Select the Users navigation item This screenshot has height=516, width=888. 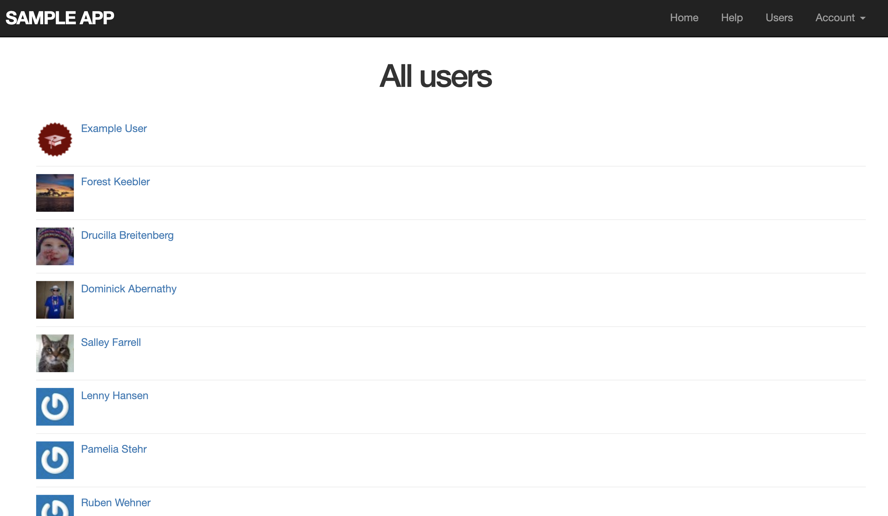tap(778, 17)
